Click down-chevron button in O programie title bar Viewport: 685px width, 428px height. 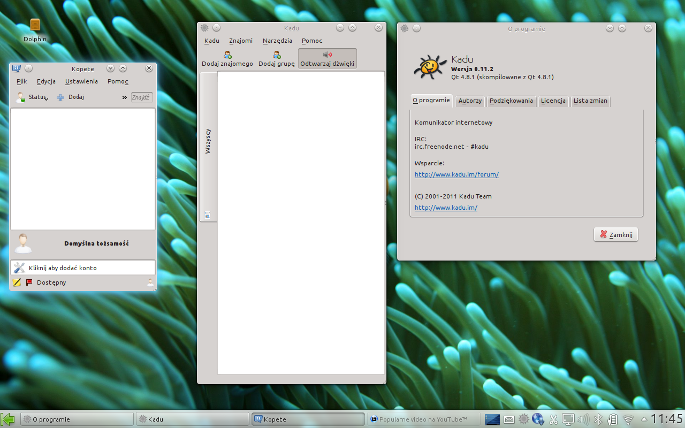(x=610, y=28)
